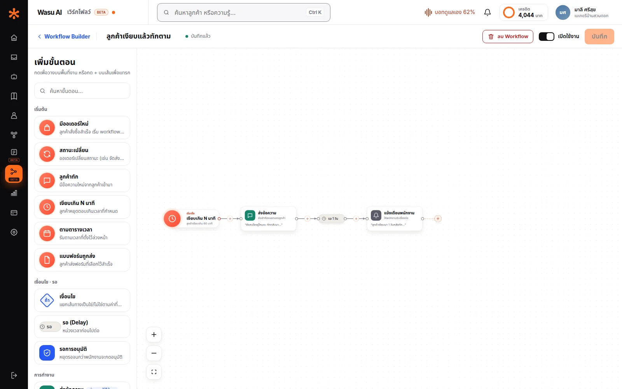Zoom in on the canvas with the plus button
This screenshot has height=389, width=622.
click(154, 335)
